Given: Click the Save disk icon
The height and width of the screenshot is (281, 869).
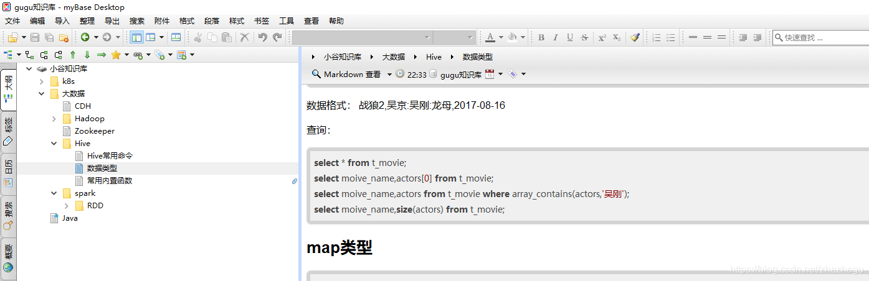Looking at the screenshot, I should pyautogui.click(x=35, y=37).
